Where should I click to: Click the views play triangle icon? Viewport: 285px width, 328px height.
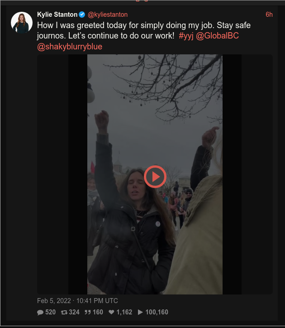pos(140,312)
